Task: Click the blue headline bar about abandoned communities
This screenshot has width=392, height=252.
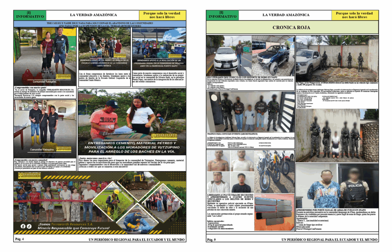Action: pos(100,24)
